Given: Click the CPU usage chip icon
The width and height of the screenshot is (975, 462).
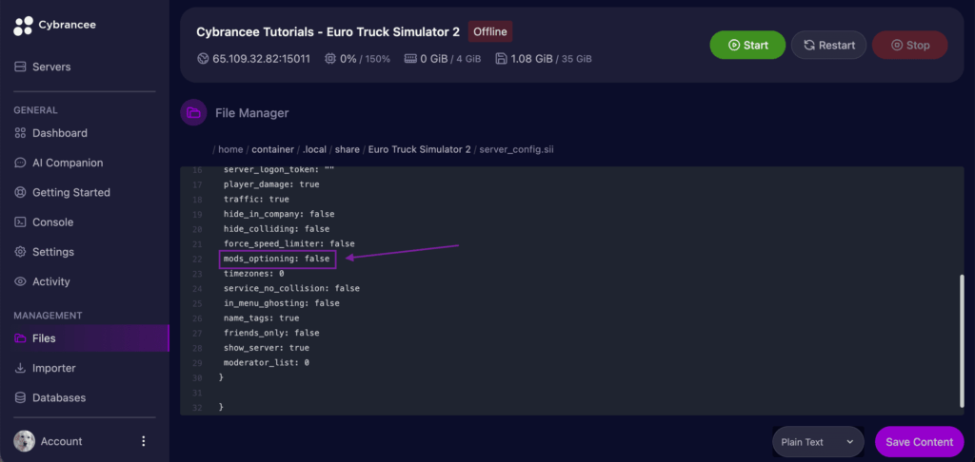Looking at the screenshot, I should point(330,59).
